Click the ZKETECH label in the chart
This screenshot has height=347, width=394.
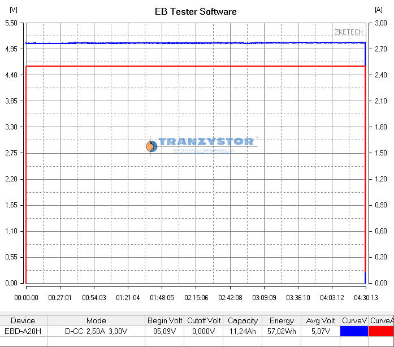click(349, 32)
